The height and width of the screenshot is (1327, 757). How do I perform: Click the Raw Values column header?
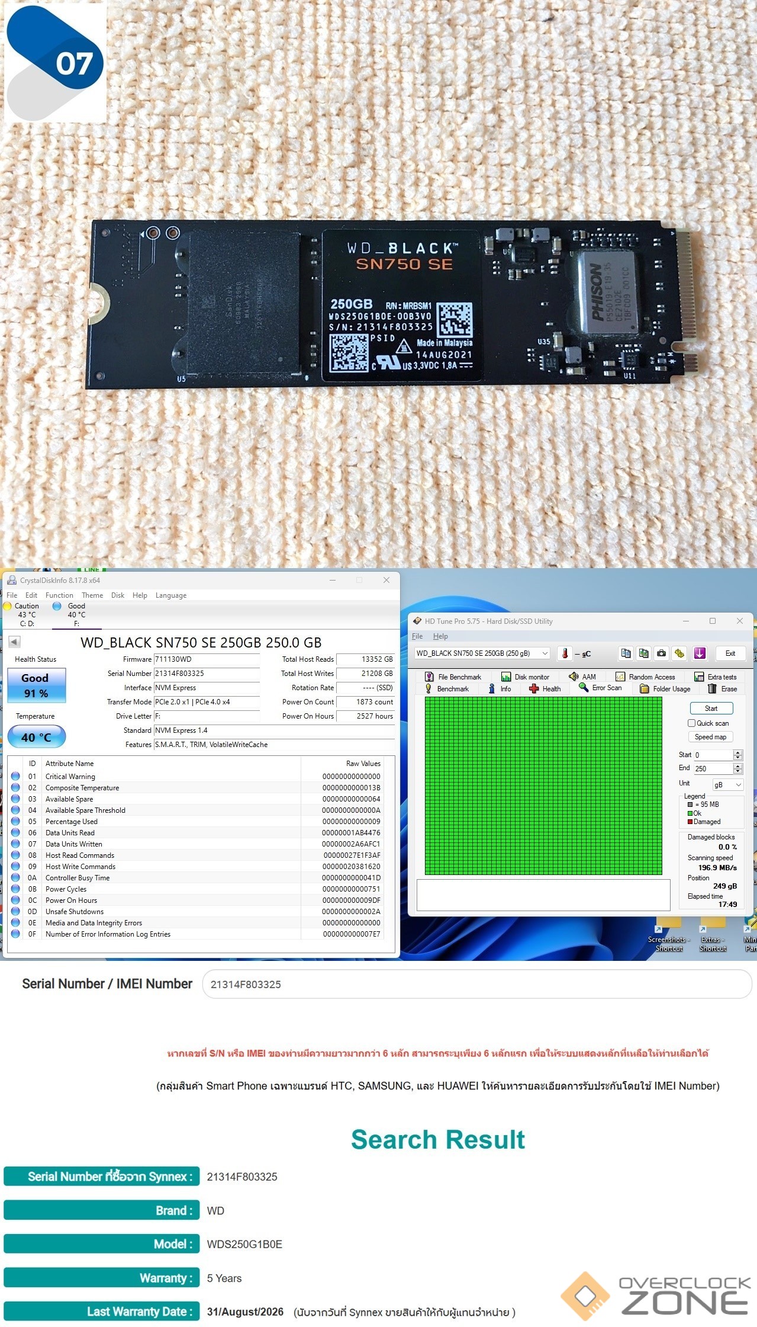coord(342,763)
